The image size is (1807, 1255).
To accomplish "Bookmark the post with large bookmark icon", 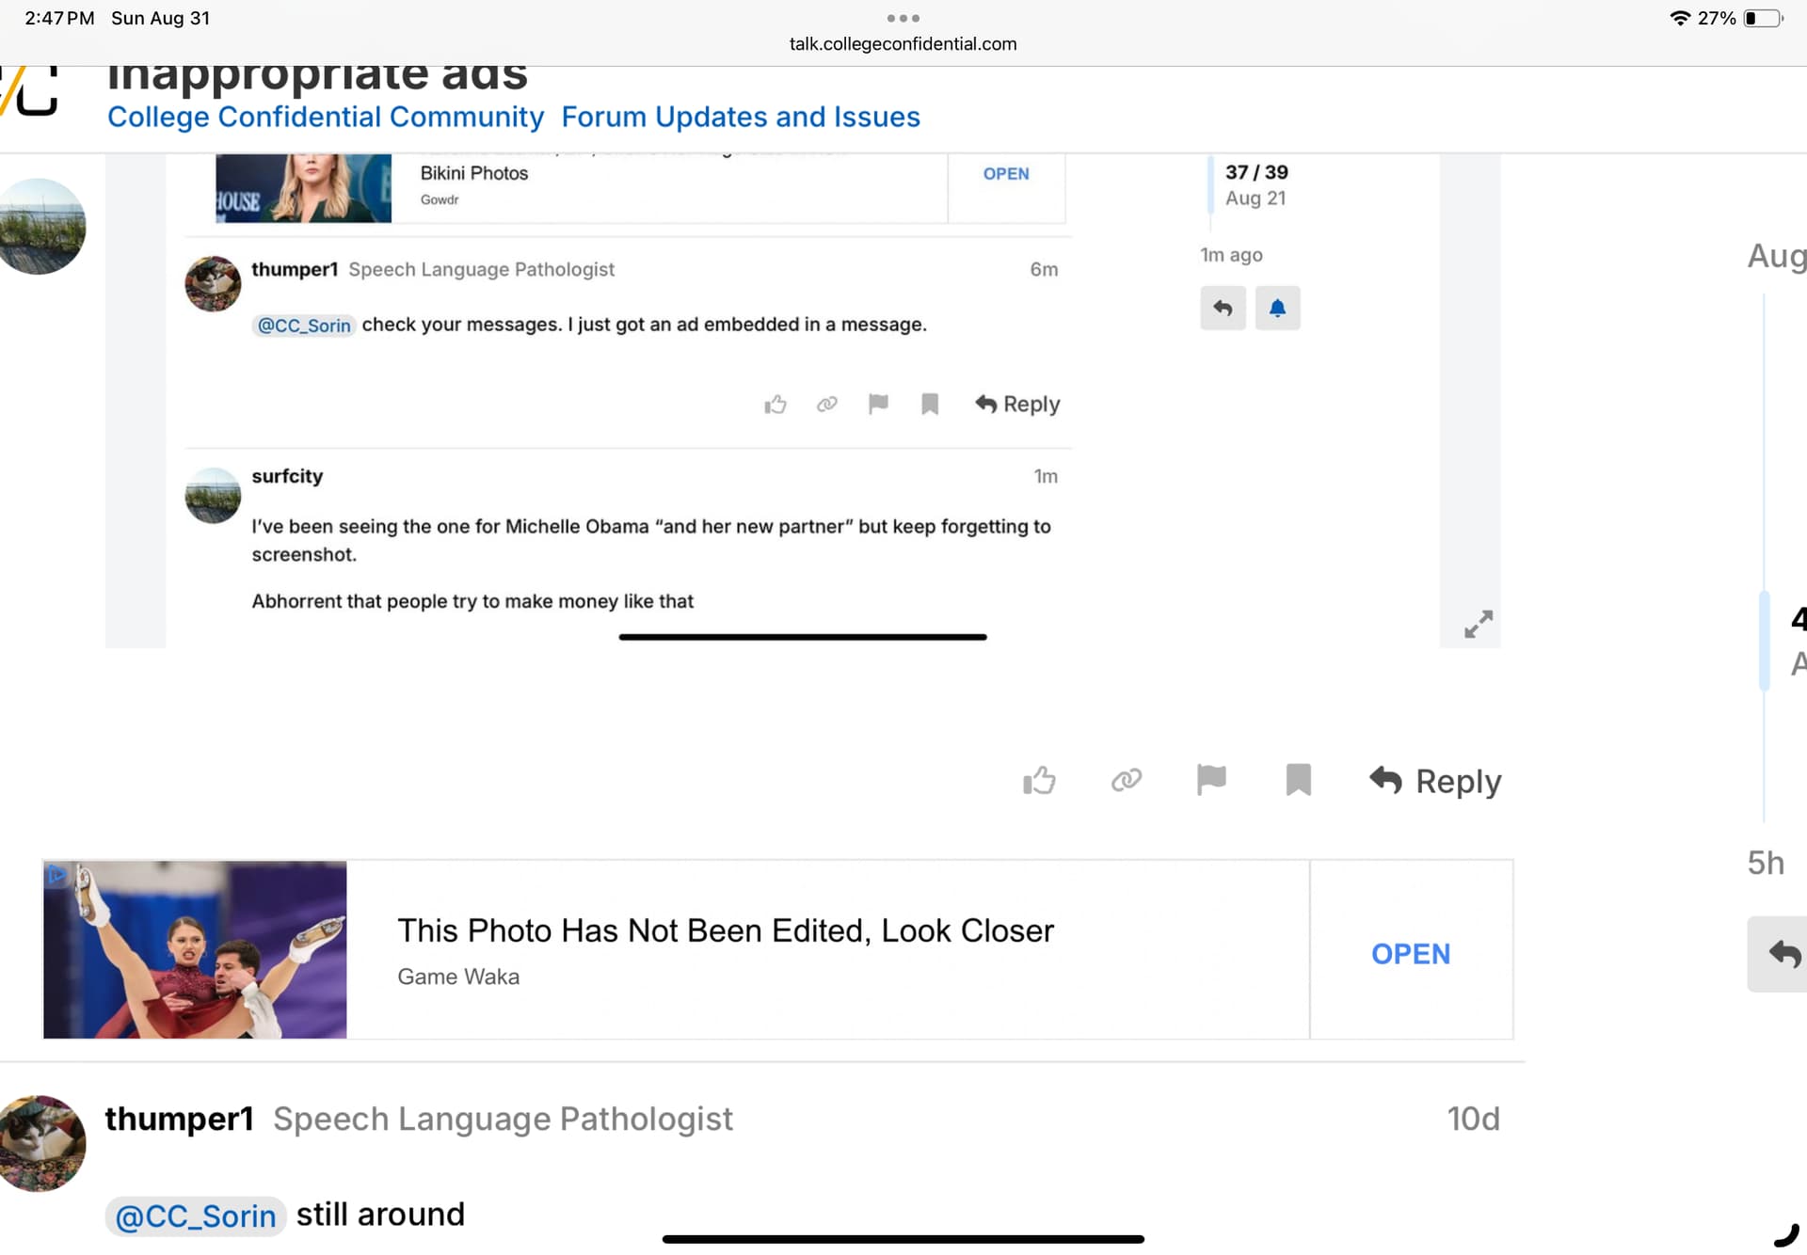I will (1298, 780).
